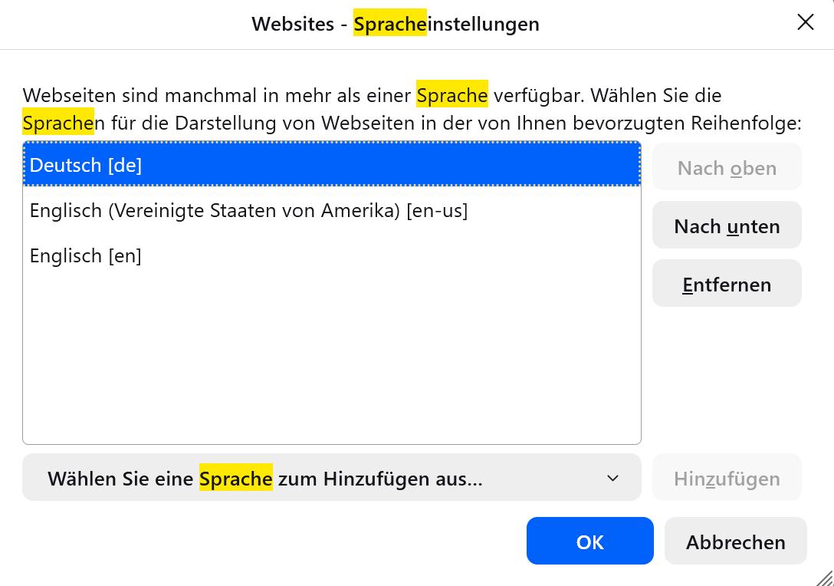Click the Hinzufügen button
Image resolution: width=834 pixels, height=586 pixels.
[727, 478]
